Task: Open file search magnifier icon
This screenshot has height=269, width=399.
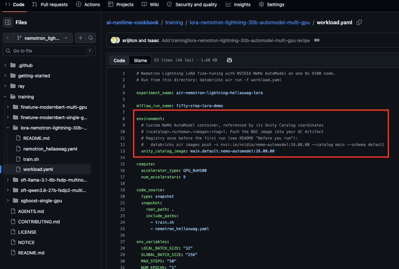Action: click(x=91, y=38)
